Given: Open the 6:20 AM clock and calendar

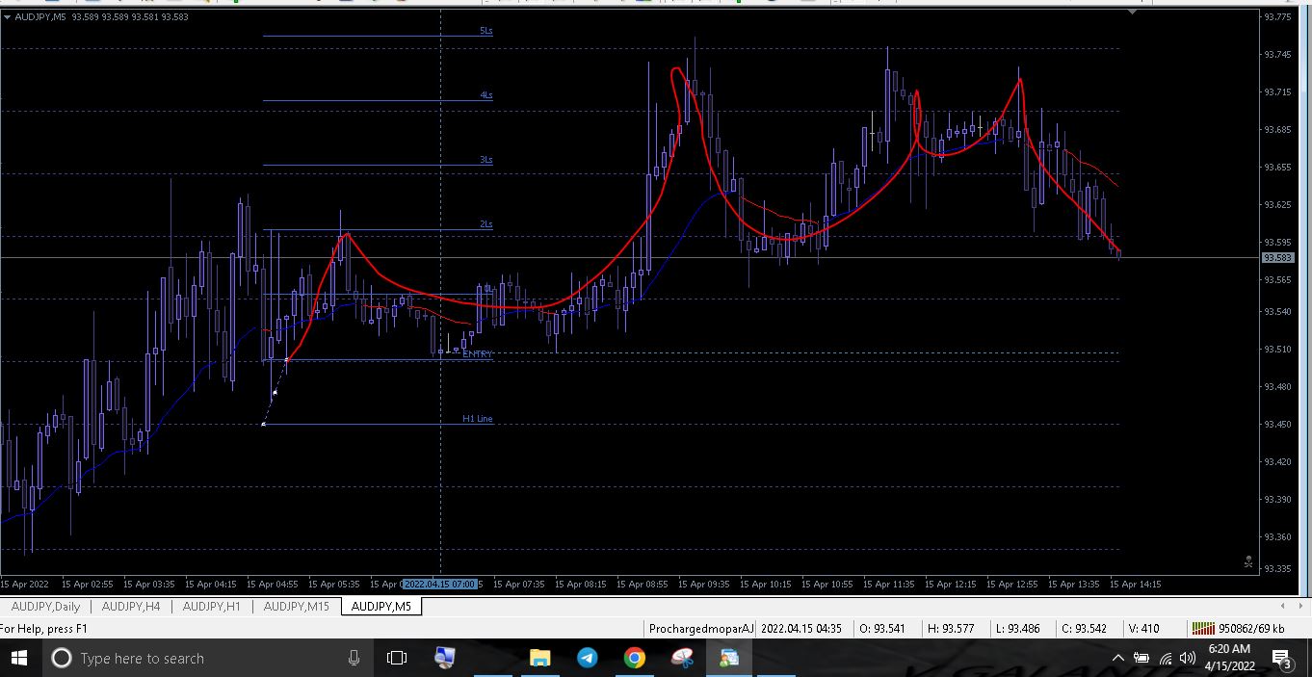Looking at the screenshot, I should (x=1229, y=658).
